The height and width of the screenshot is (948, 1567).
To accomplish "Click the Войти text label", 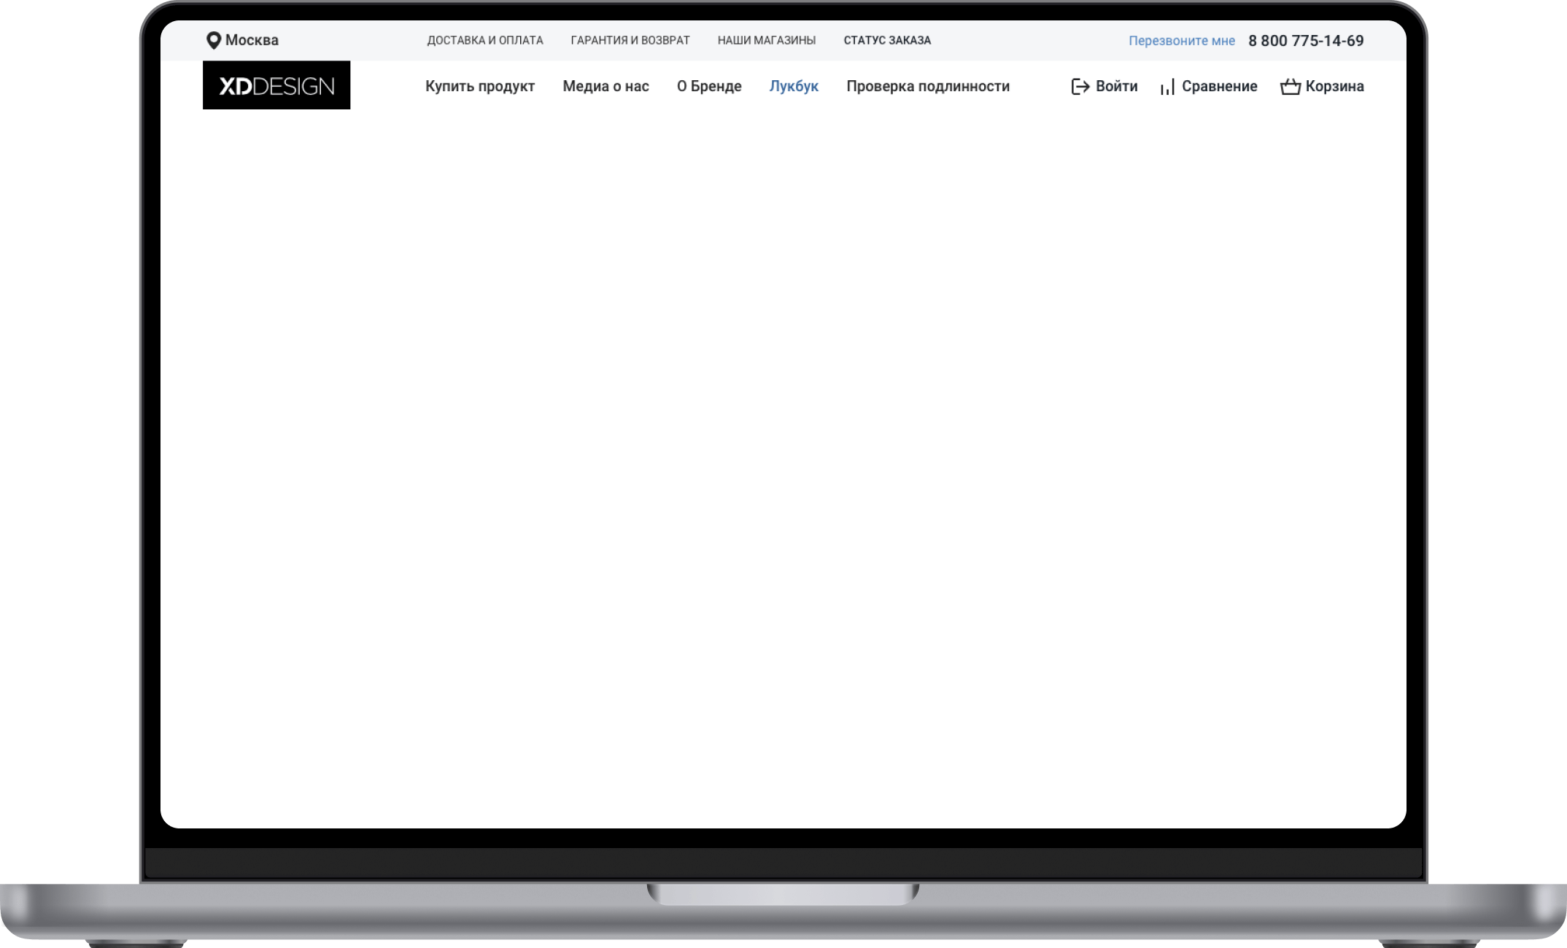I will coord(1117,86).
